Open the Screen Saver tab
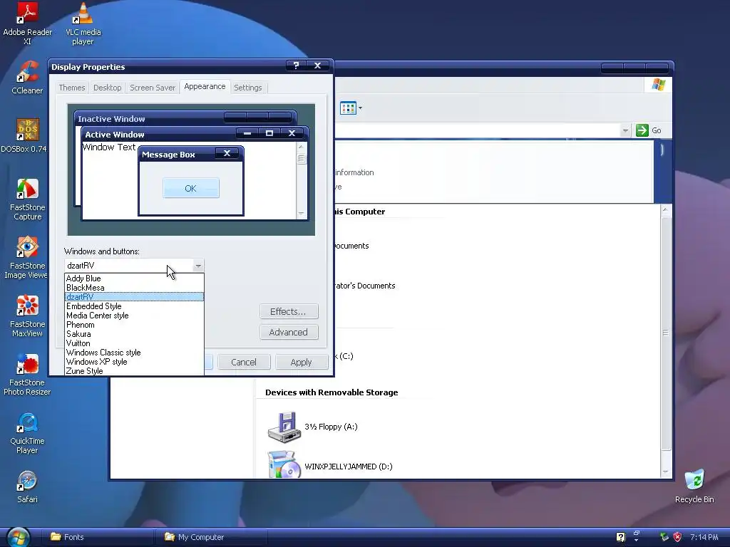The height and width of the screenshot is (547, 730). pos(153,88)
